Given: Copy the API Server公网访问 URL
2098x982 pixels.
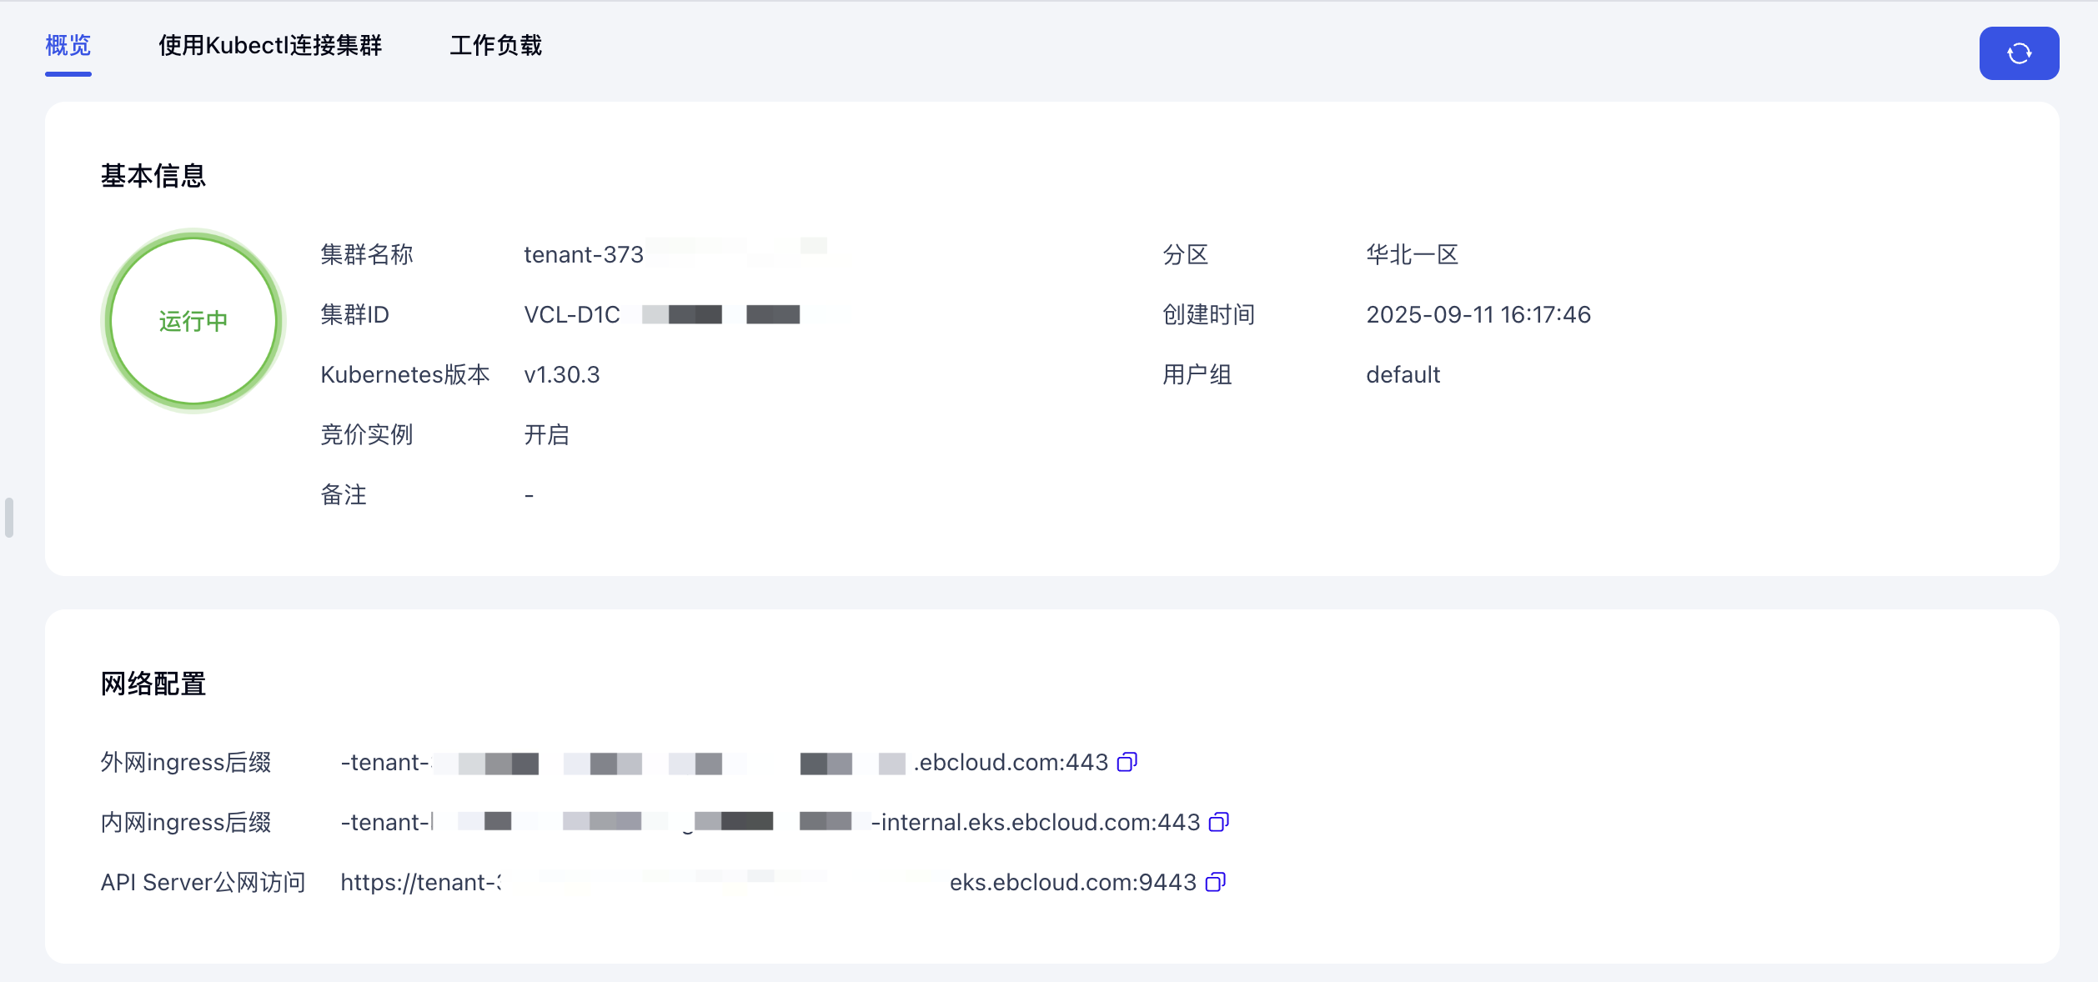Looking at the screenshot, I should point(1215,882).
